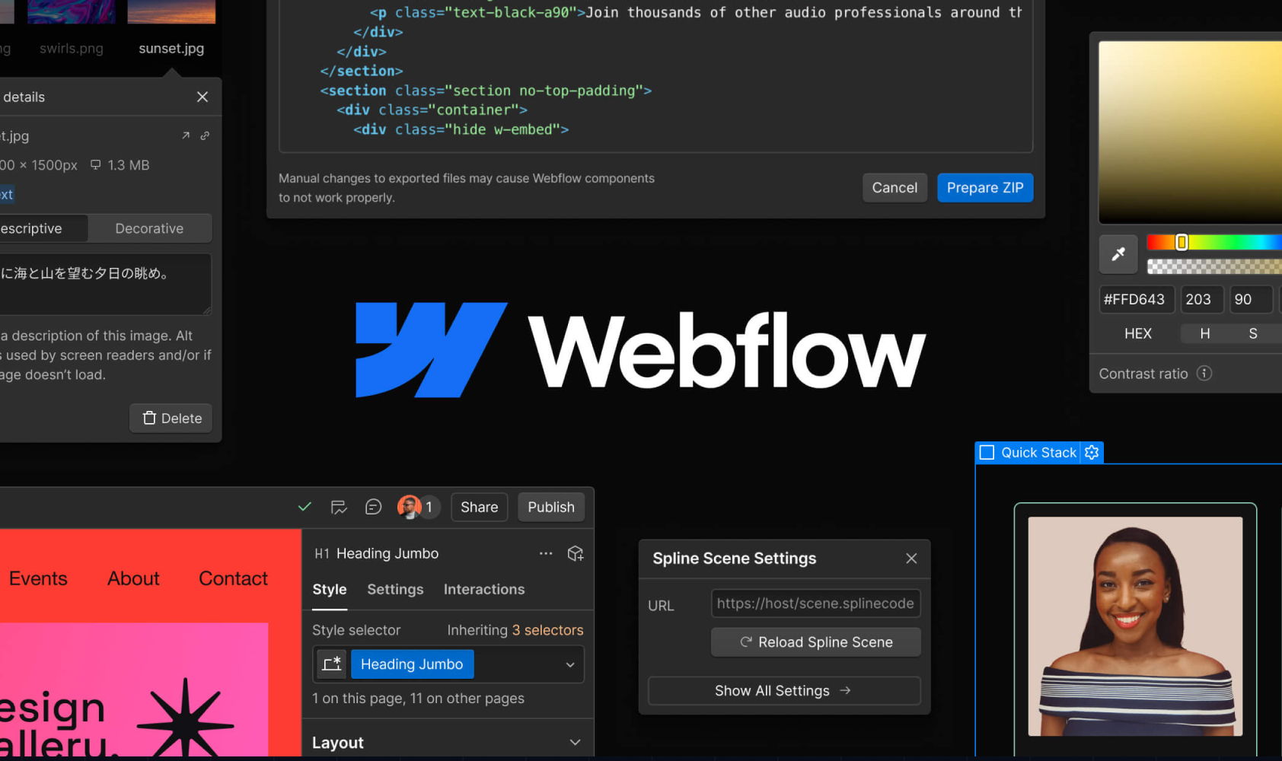Click the Japanese alt text field
This screenshot has width=1282, height=761.
[x=105, y=284]
